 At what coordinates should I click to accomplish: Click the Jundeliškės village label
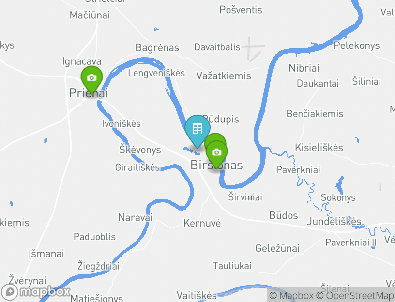tap(334, 221)
